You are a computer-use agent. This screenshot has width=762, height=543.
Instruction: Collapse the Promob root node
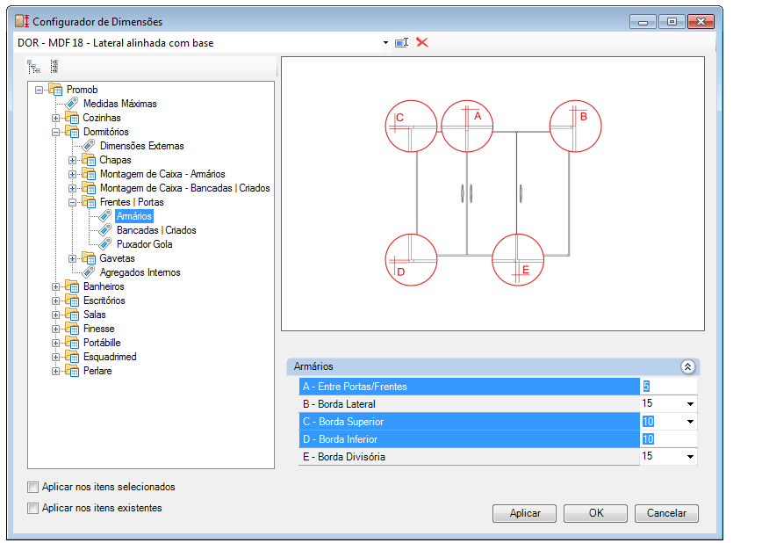(39, 90)
